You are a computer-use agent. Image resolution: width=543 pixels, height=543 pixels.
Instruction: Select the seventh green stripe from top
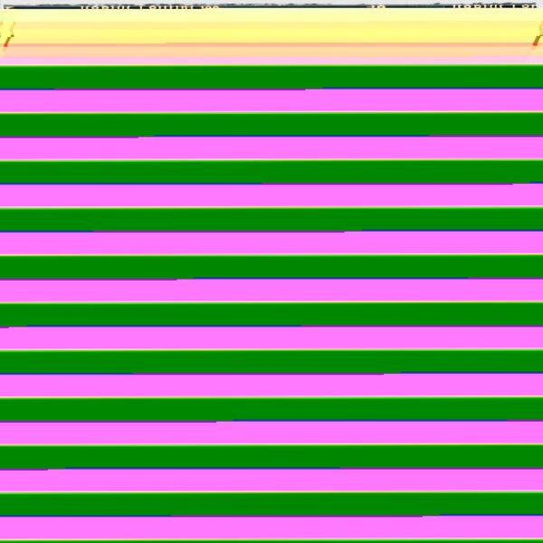[x=271, y=361]
